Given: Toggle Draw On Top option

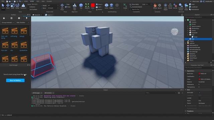Looking at the screenshot, I should coord(134,10).
